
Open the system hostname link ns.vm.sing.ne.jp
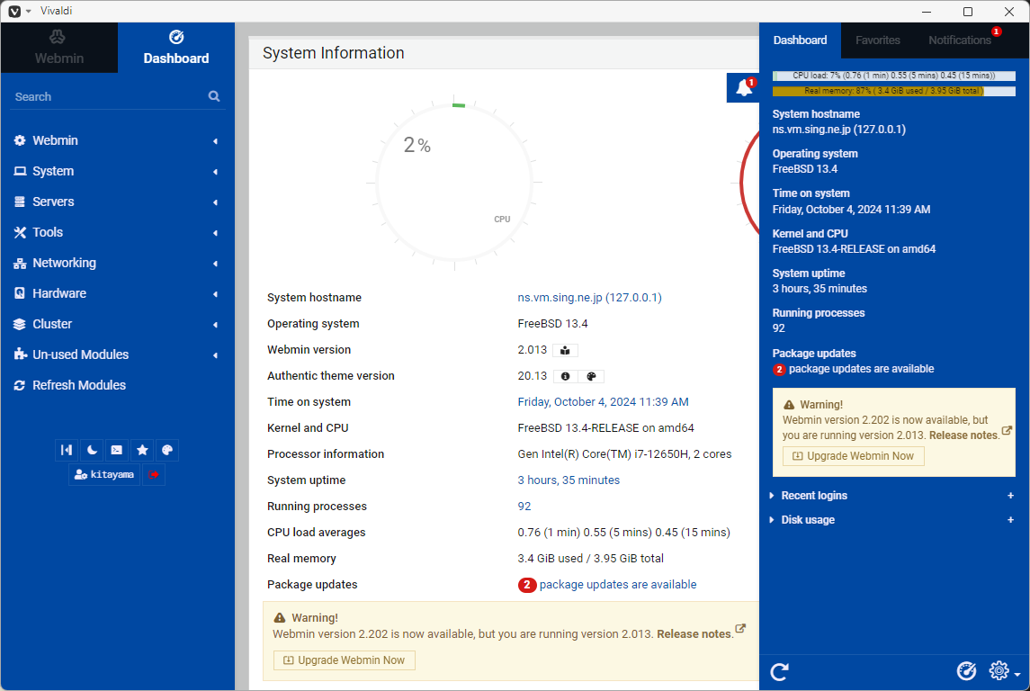[x=589, y=298]
